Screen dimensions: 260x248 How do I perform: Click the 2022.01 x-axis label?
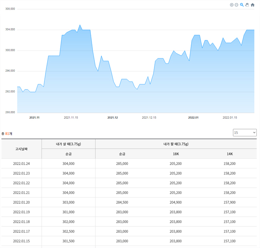pos(193,118)
